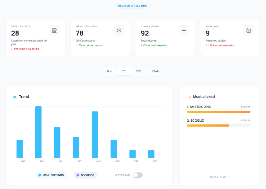Click the UPDATED IN REAL TIME badge
266x189 pixels.
132,6
